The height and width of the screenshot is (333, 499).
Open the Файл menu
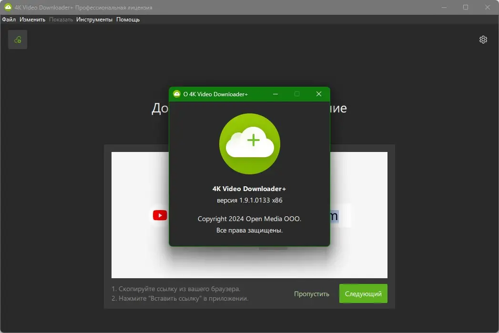tap(9, 20)
